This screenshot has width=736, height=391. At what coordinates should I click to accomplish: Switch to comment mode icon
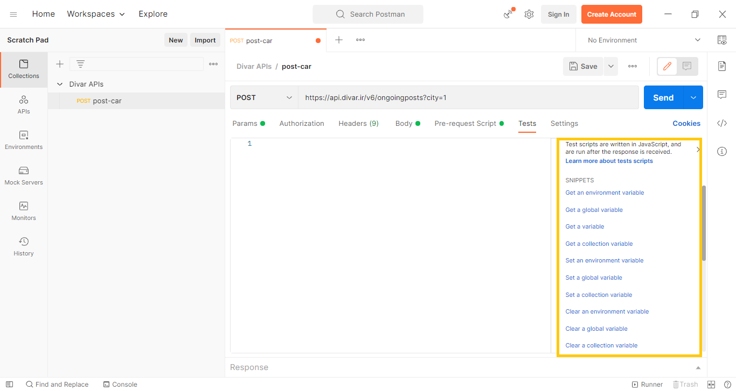687,66
